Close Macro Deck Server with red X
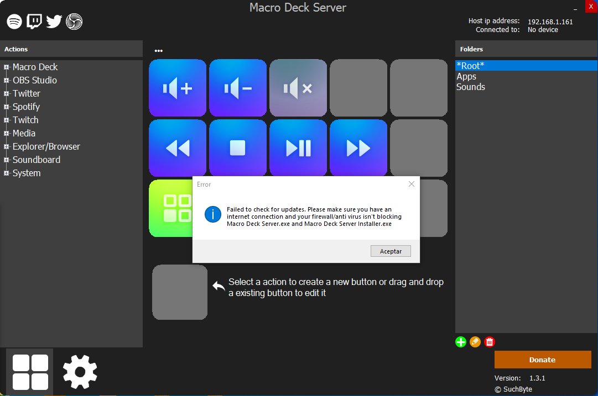598x396 pixels. coord(591,7)
